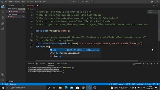Open Task View on taskbar
This screenshot has width=160, height=90.
(54, 88)
